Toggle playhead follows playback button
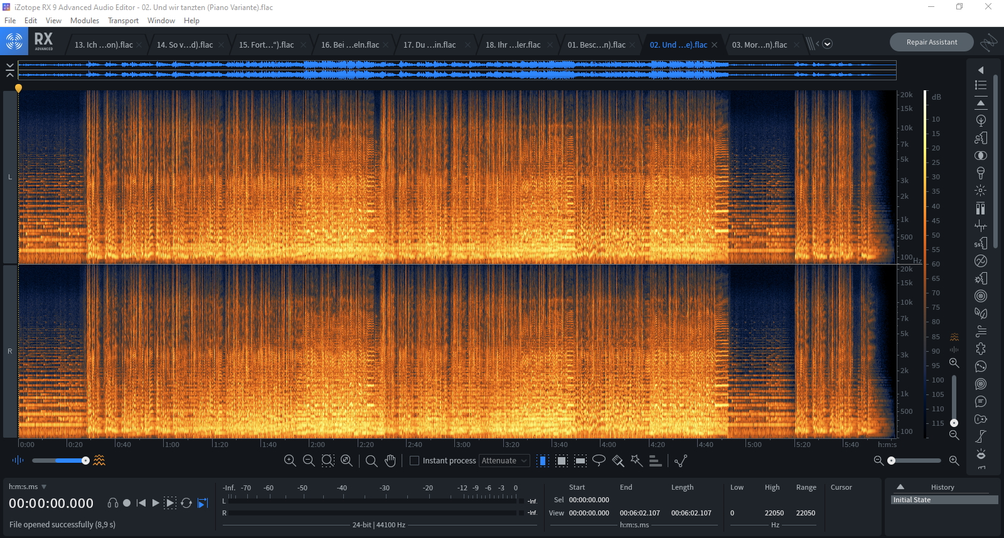Image resolution: width=1004 pixels, height=538 pixels. coord(203,503)
